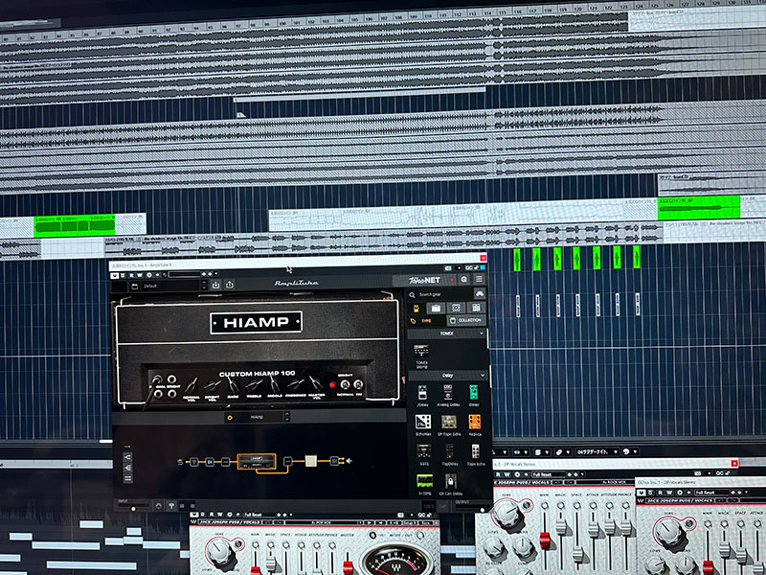This screenshot has height=575, width=766.
Task: Close the AmpliTube 5 plugin window
Action: click(x=484, y=258)
